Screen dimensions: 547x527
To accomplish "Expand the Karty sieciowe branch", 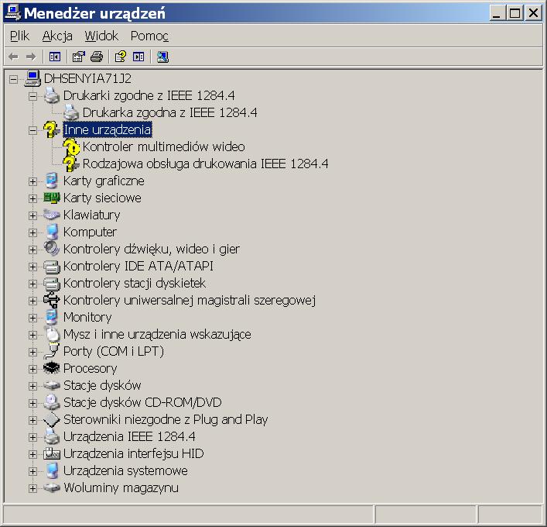I will point(32,199).
